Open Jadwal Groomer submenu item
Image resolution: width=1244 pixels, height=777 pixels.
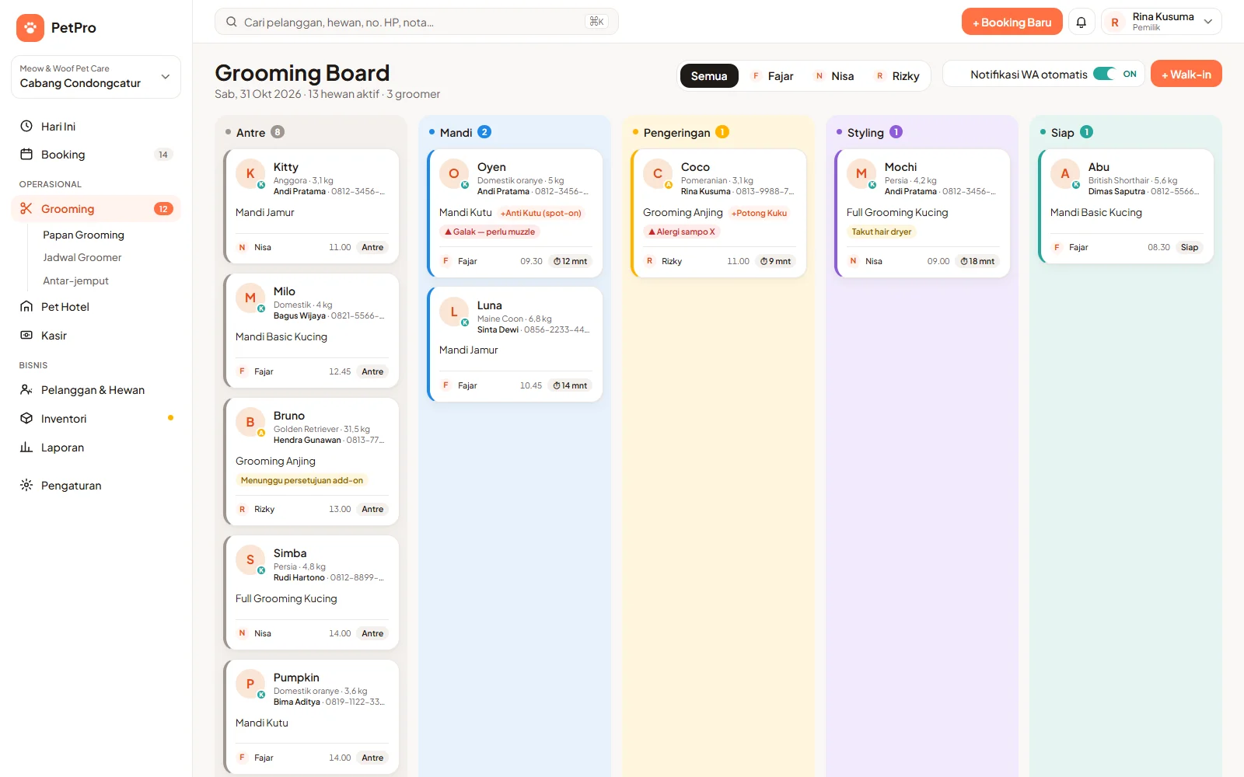(82, 257)
